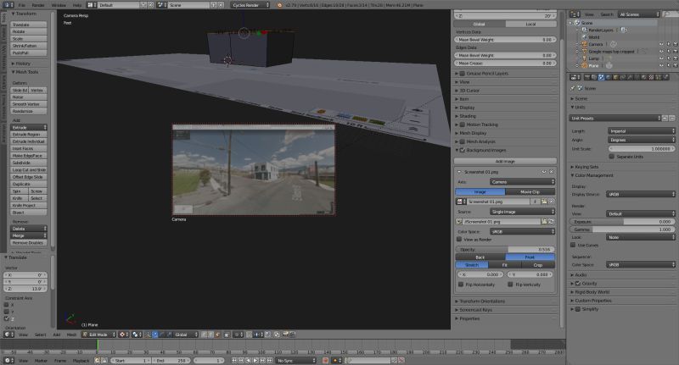The image size is (679, 365).
Task: Open the Render menu
Action: (x=38, y=5)
